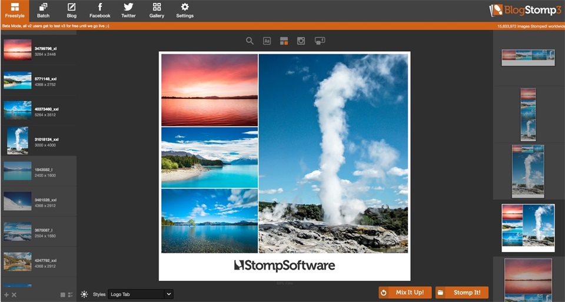Click the 3264 x 2448 dimension text
This screenshot has width=565, height=302.
[45, 54]
